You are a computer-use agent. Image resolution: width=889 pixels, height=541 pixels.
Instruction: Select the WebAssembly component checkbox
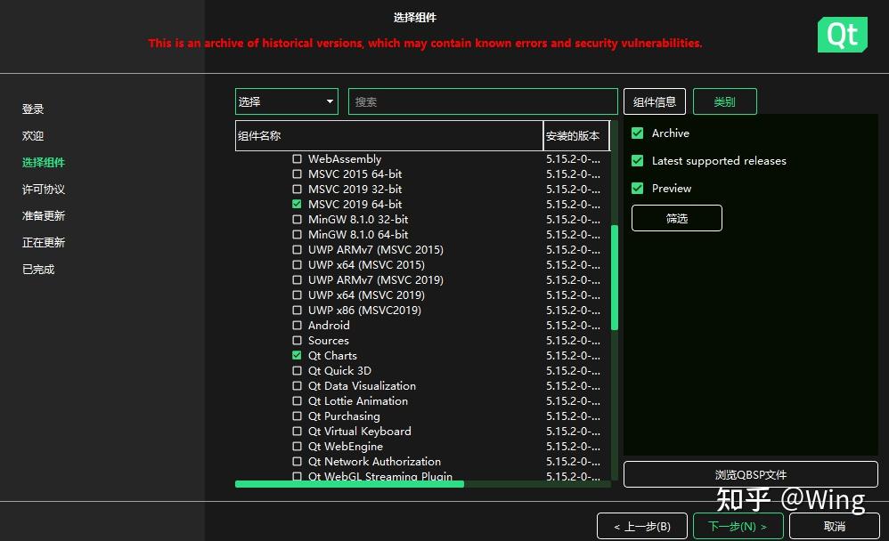pyautogui.click(x=297, y=158)
